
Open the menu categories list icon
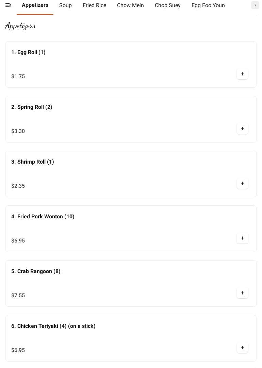[x=9, y=5]
